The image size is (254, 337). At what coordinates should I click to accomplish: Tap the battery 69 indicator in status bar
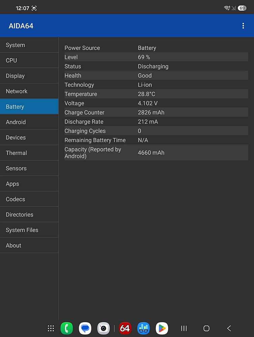click(x=242, y=8)
